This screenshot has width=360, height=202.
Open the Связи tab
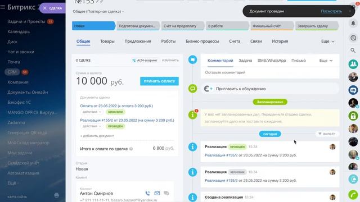click(x=256, y=41)
